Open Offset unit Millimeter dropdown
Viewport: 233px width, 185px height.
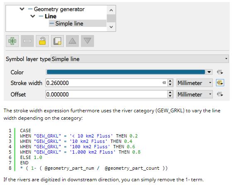tap(194, 94)
